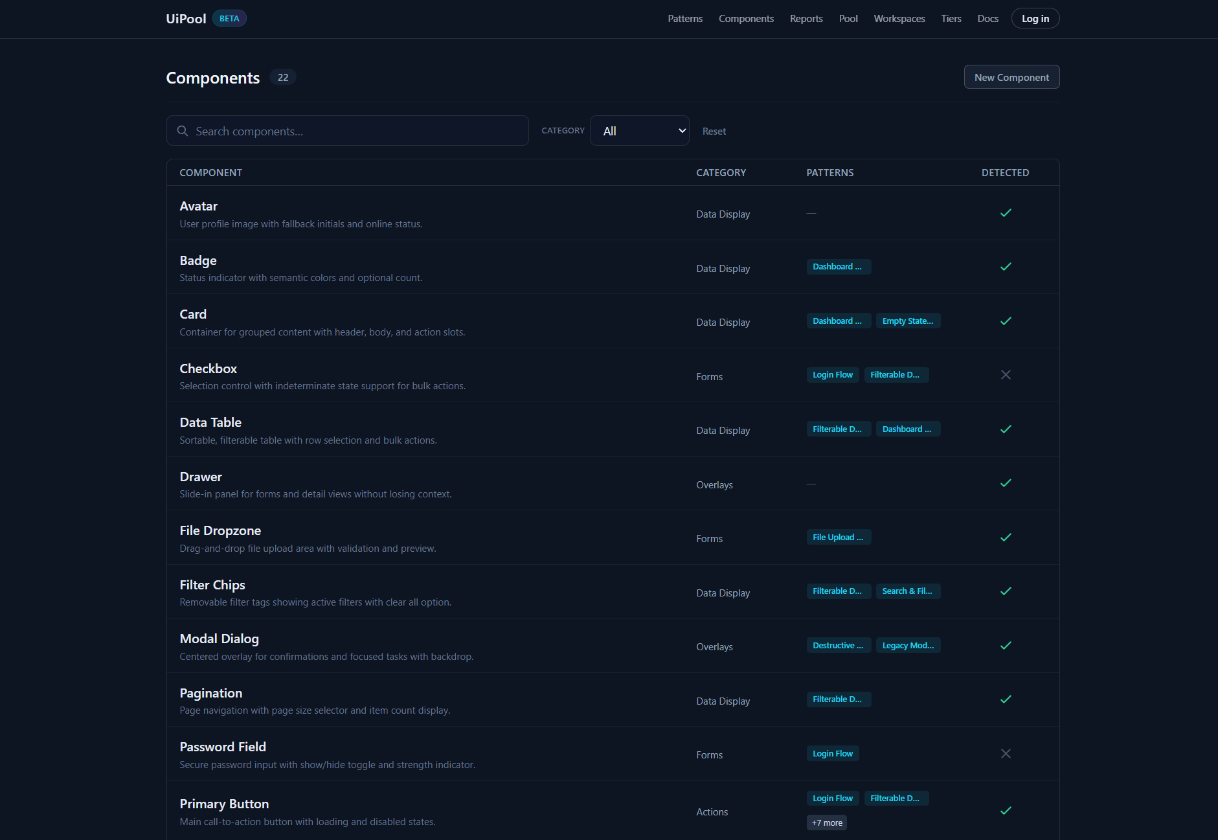Open the File Dropzone component

(x=220, y=531)
